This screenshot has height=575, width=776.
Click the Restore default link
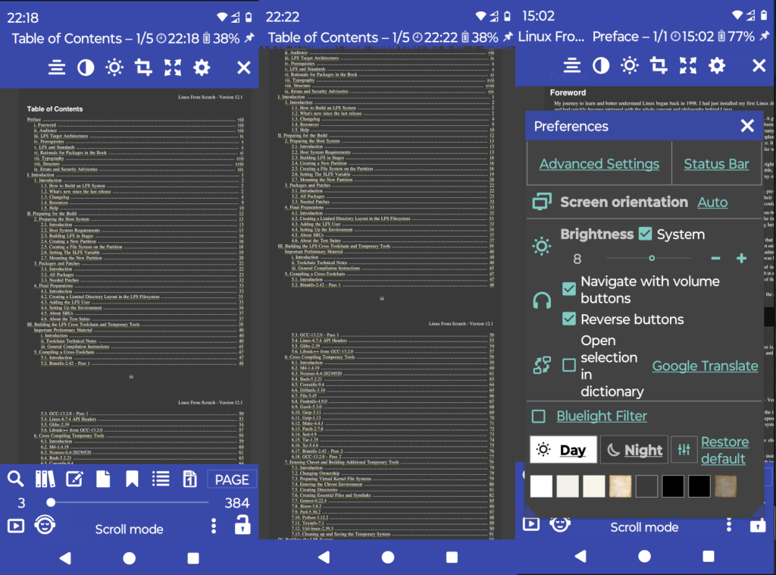point(724,450)
